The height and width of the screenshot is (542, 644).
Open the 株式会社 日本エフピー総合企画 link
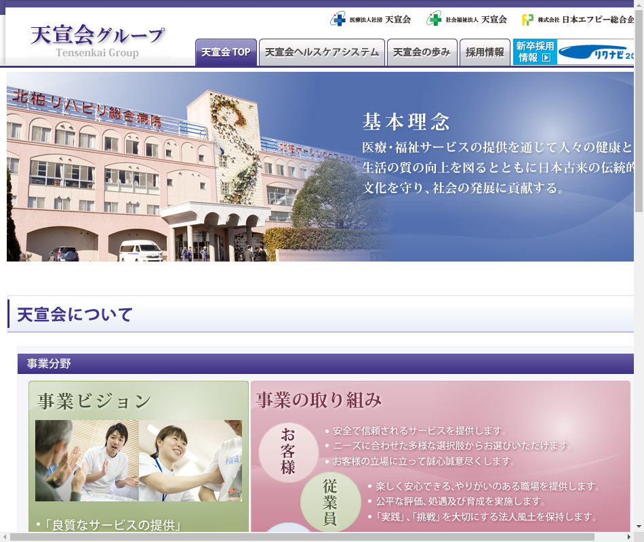(x=578, y=19)
